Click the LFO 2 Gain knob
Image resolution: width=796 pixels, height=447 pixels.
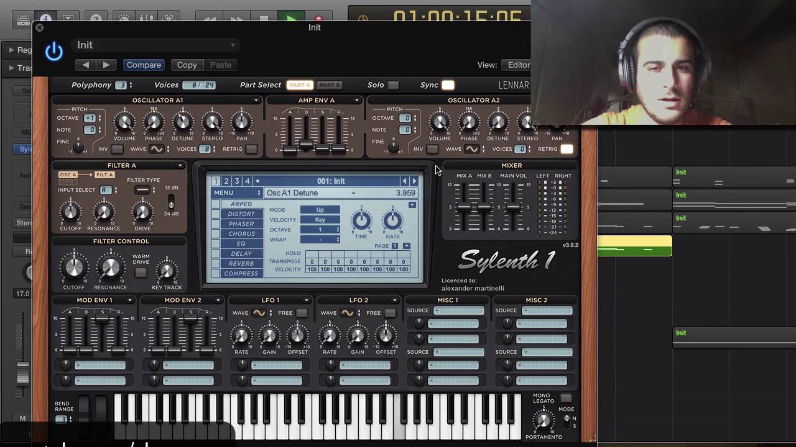pyautogui.click(x=358, y=336)
